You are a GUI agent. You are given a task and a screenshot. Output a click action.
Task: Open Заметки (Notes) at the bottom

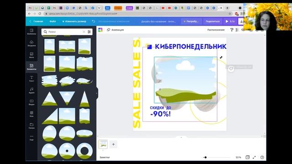[x=104, y=157]
